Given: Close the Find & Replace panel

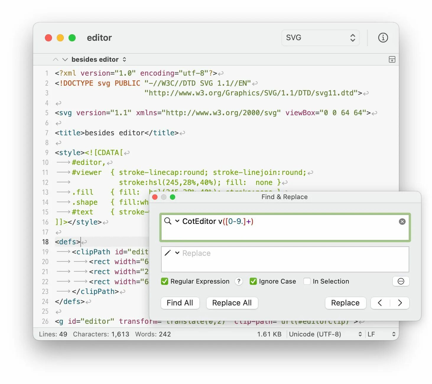Looking at the screenshot, I should point(155,197).
